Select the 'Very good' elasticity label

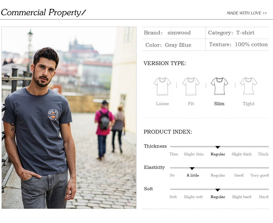[x=259, y=175]
